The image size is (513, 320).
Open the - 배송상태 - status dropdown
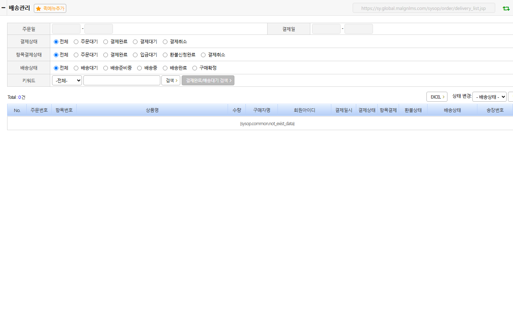pyautogui.click(x=489, y=97)
